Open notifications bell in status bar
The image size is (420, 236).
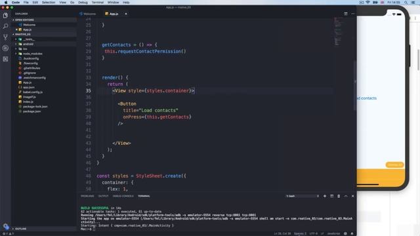[x=352, y=233]
